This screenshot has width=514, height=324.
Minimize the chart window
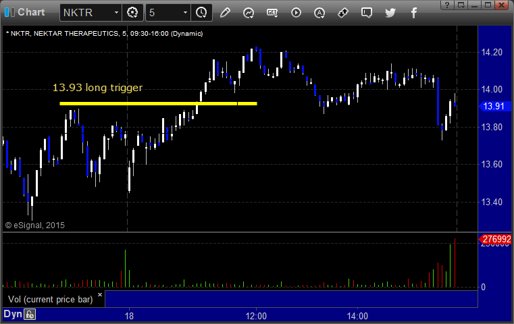[474, 5]
